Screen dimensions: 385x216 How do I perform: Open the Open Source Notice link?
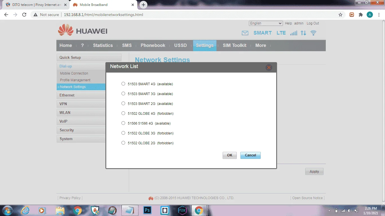(307, 198)
